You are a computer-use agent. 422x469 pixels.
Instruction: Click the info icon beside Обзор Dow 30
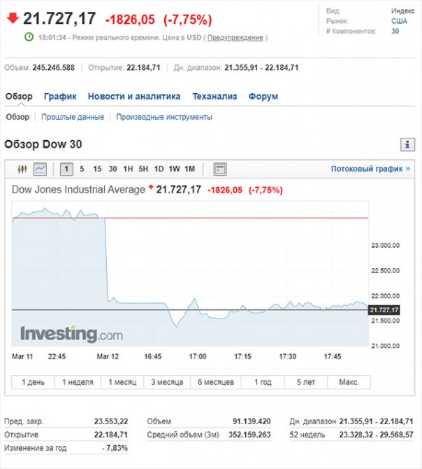(407, 144)
